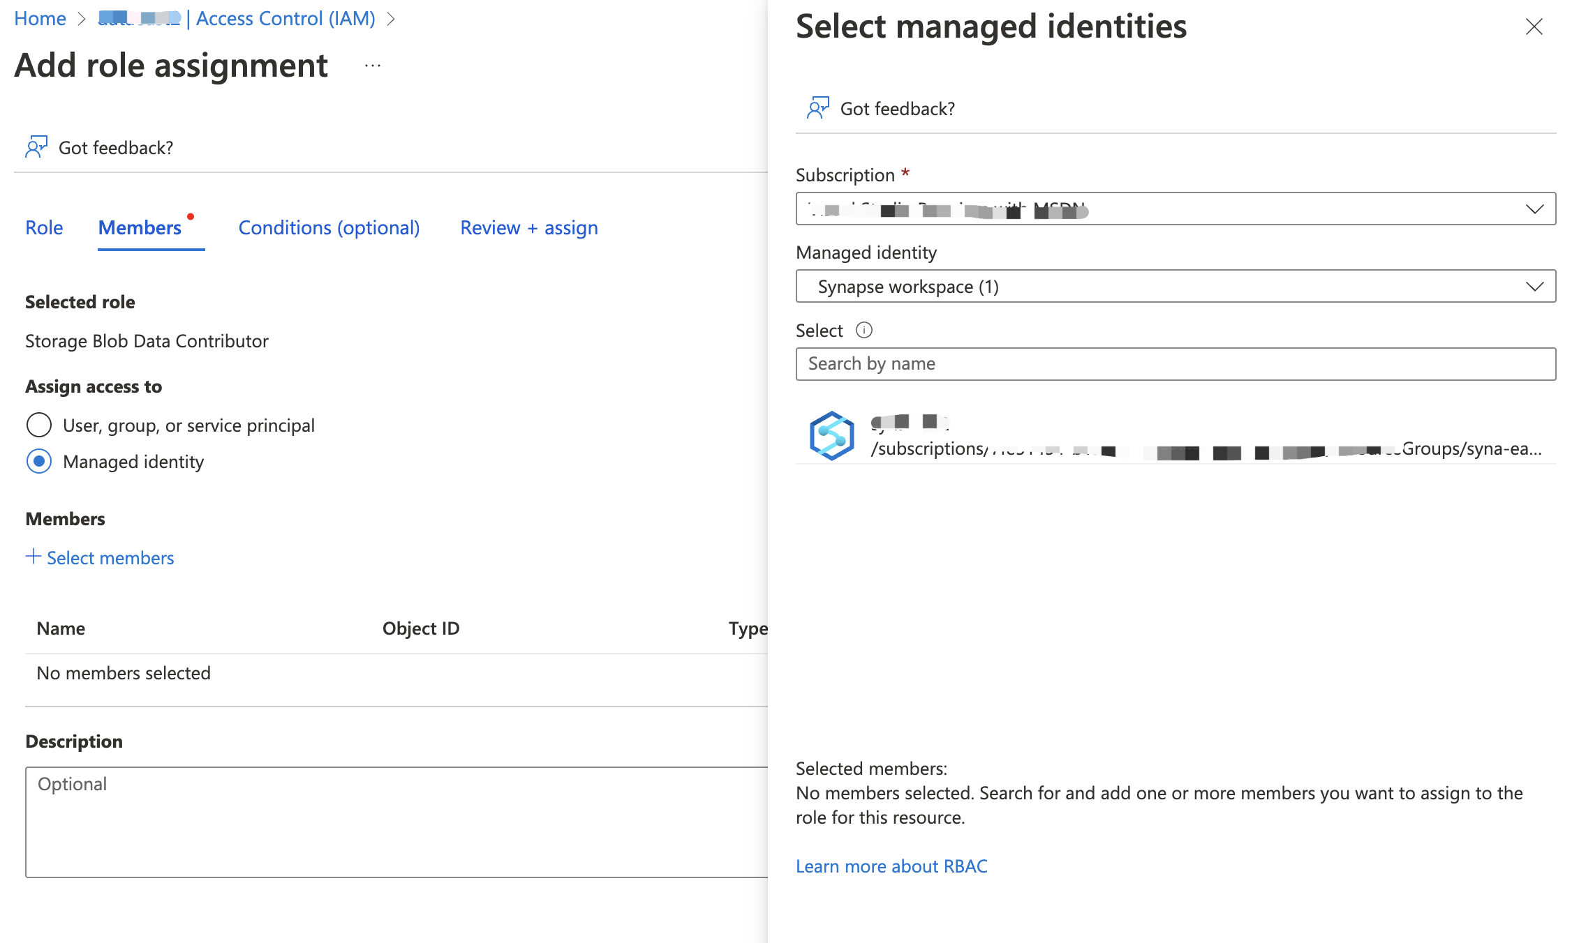Focus the Search by name field
The height and width of the screenshot is (943, 1572).
[x=1176, y=364]
